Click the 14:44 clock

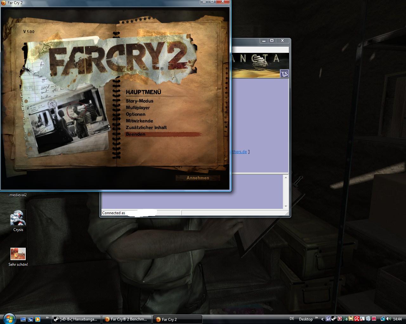tap(397, 319)
